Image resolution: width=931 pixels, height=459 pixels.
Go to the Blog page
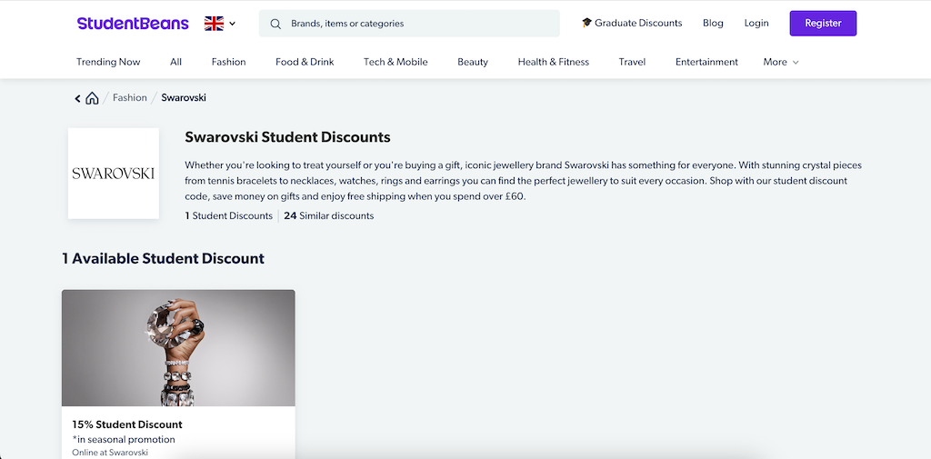pyautogui.click(x=713, y=23)
